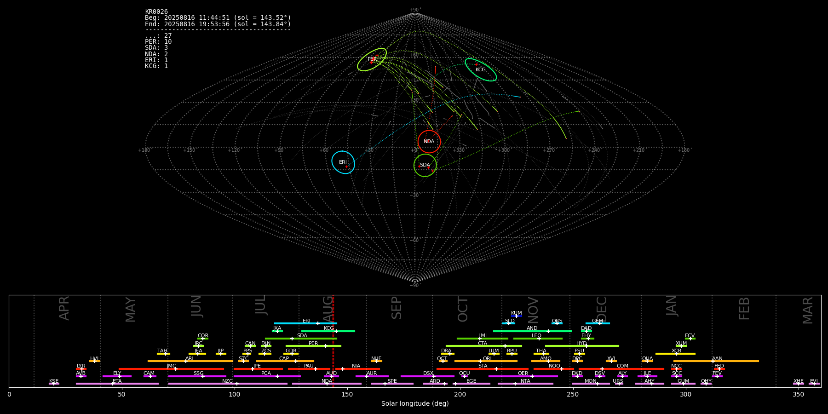
Task: Select the '...: 27' sporadic count line
Action: (158, 36)
